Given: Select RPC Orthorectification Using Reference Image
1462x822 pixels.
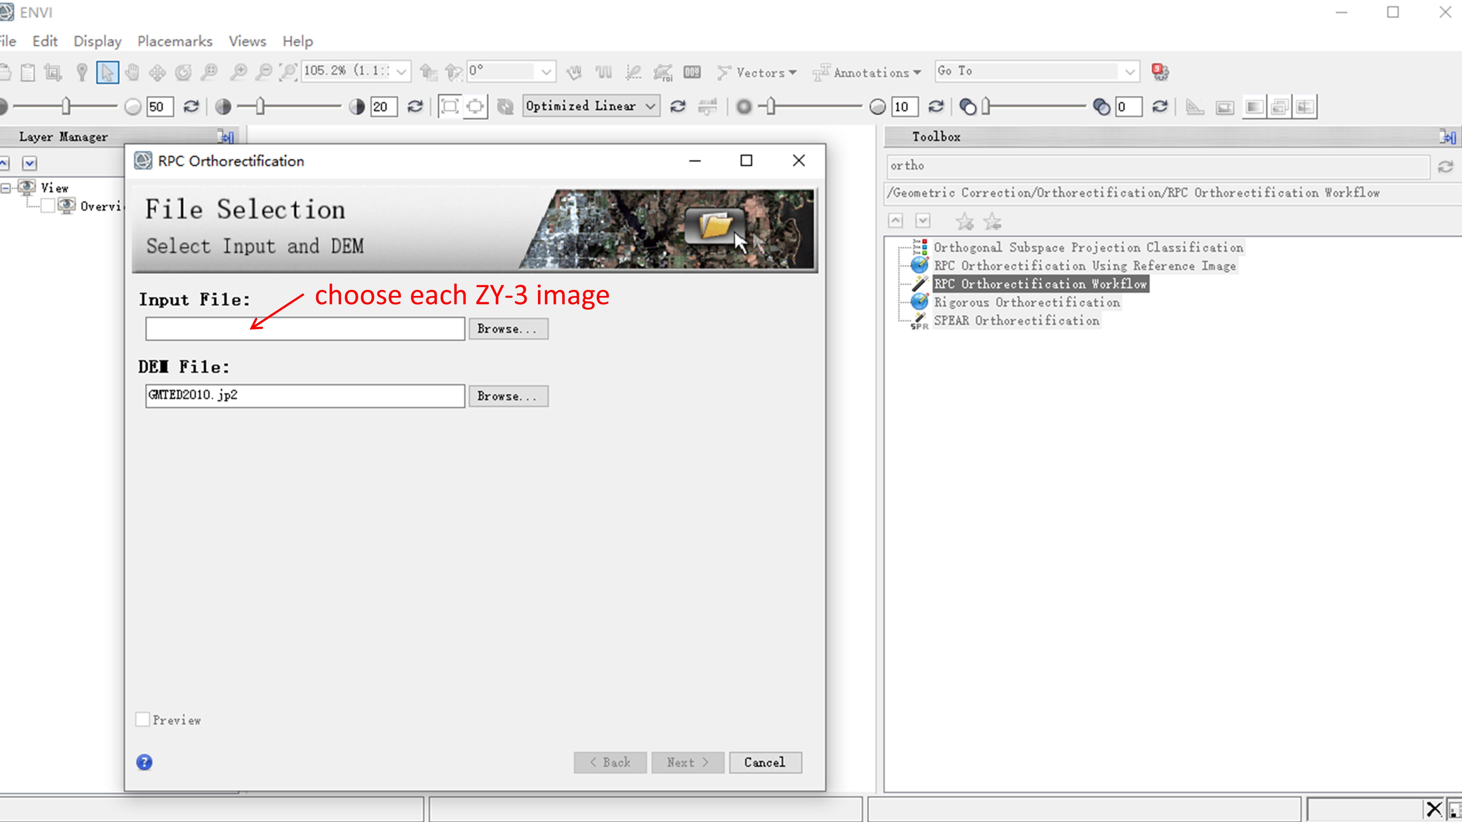Looking at the screenshot, I should 1084,265.
